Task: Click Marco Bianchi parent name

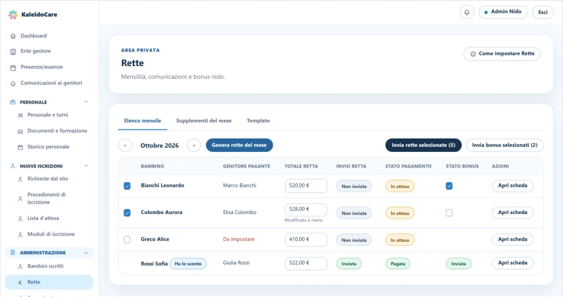Action: click(239, 185)
